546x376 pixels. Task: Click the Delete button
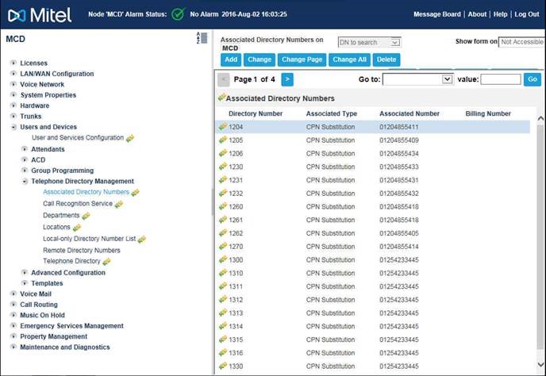[386, 59]
